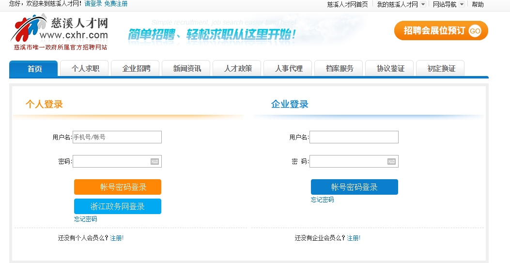
Task: Expand the 网站导航 dropdown arrow
Action: pos(462,4)
